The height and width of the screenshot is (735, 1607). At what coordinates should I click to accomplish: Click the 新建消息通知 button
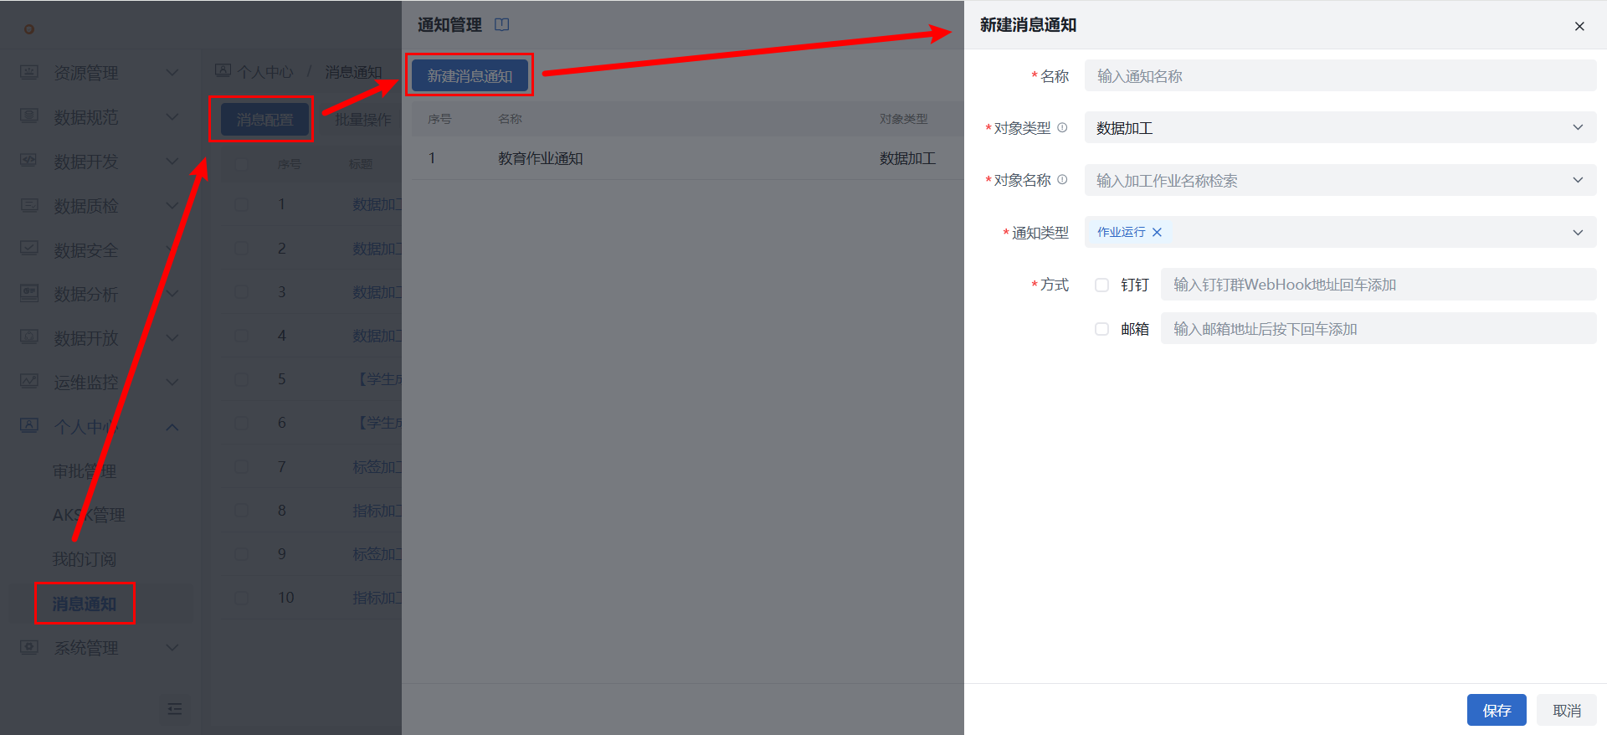pyautogui.click(x=470, y=75)
